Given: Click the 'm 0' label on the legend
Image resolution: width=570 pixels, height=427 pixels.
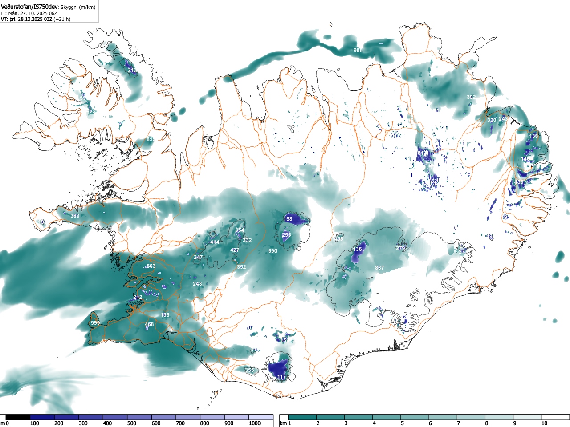Looking at the screenshot, I should 4,423.
